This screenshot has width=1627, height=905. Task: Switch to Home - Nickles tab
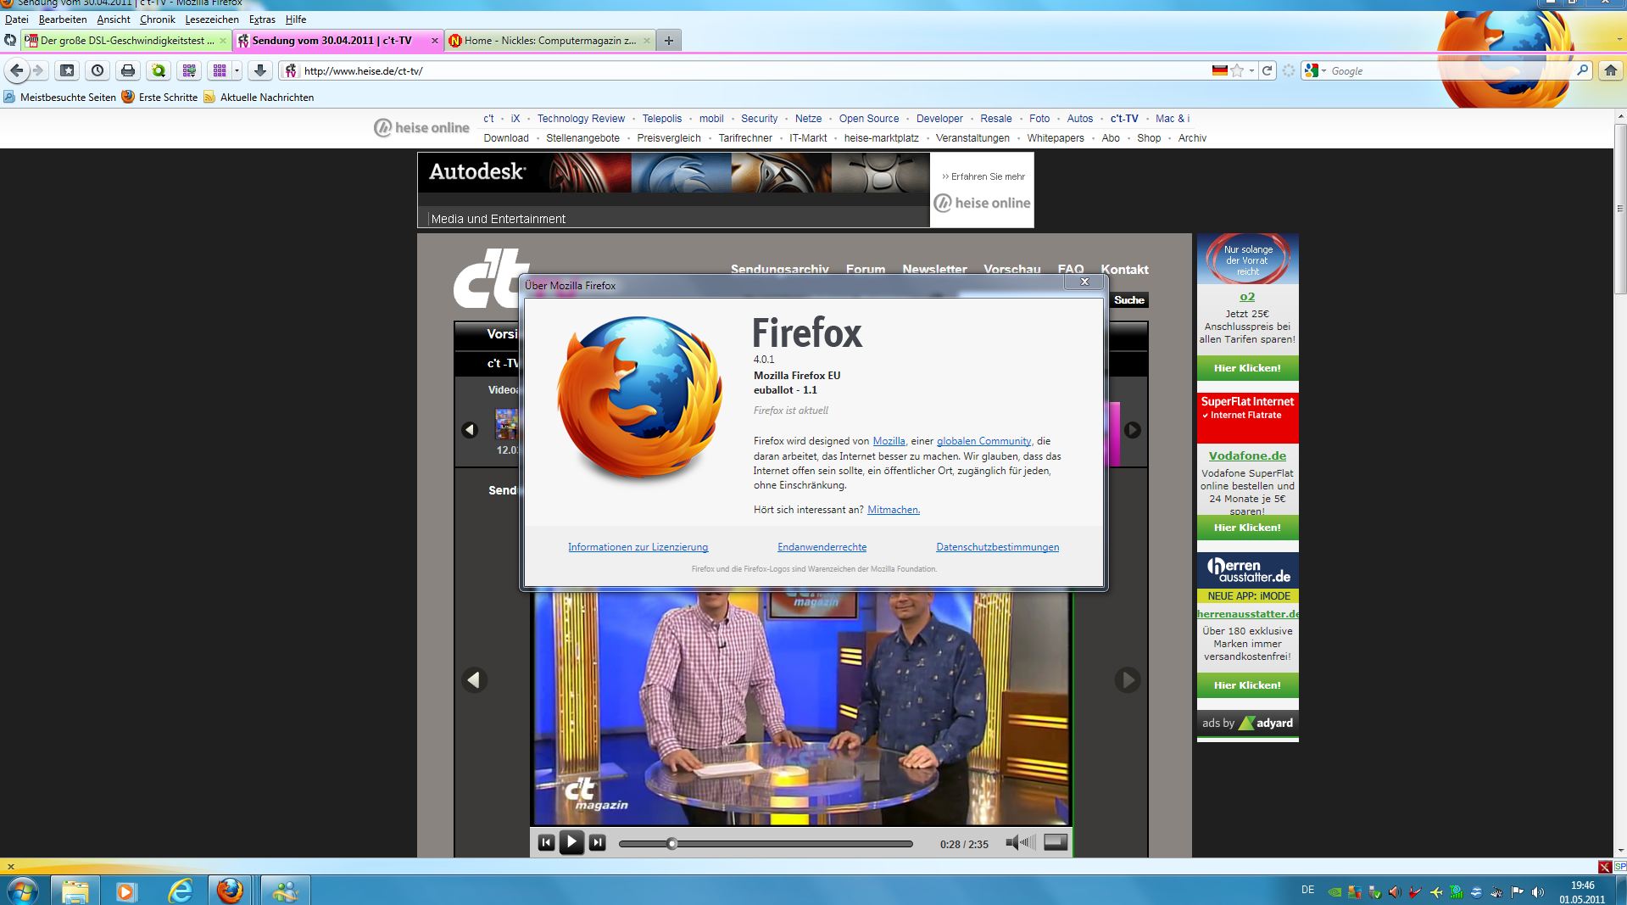[550, 40]
